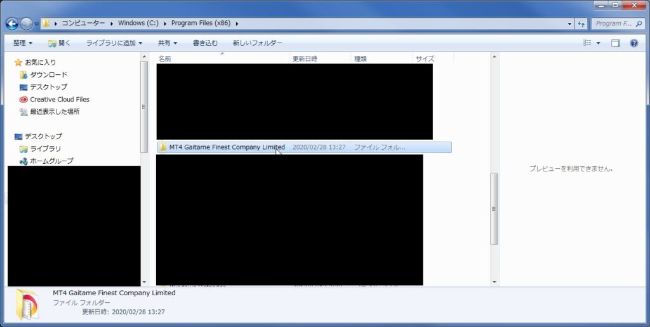Select お気に入り in navigation pane
The width and height of the screenshot is (650, 327).
[40, 62]
